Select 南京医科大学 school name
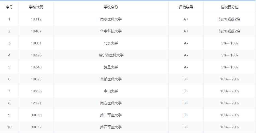This screenshot has height=133, width=256. pos(111,19)
